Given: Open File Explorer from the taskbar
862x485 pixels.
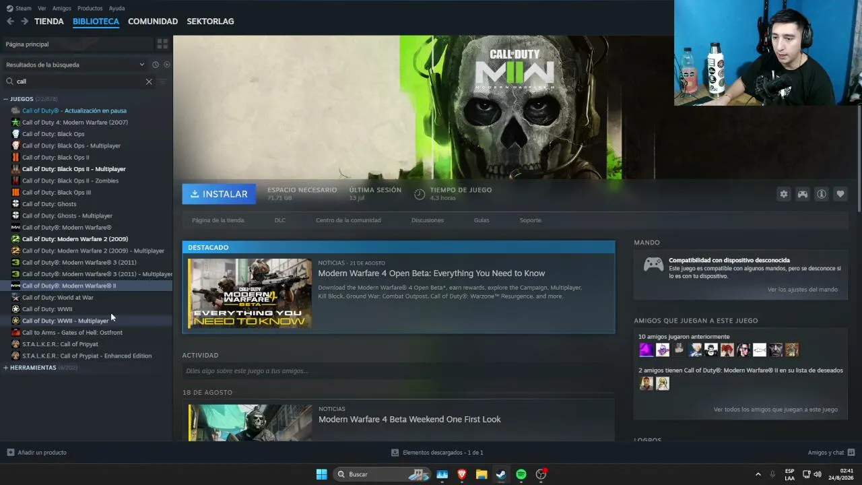Looking at the screenshot, I should (x=482, y=474).
